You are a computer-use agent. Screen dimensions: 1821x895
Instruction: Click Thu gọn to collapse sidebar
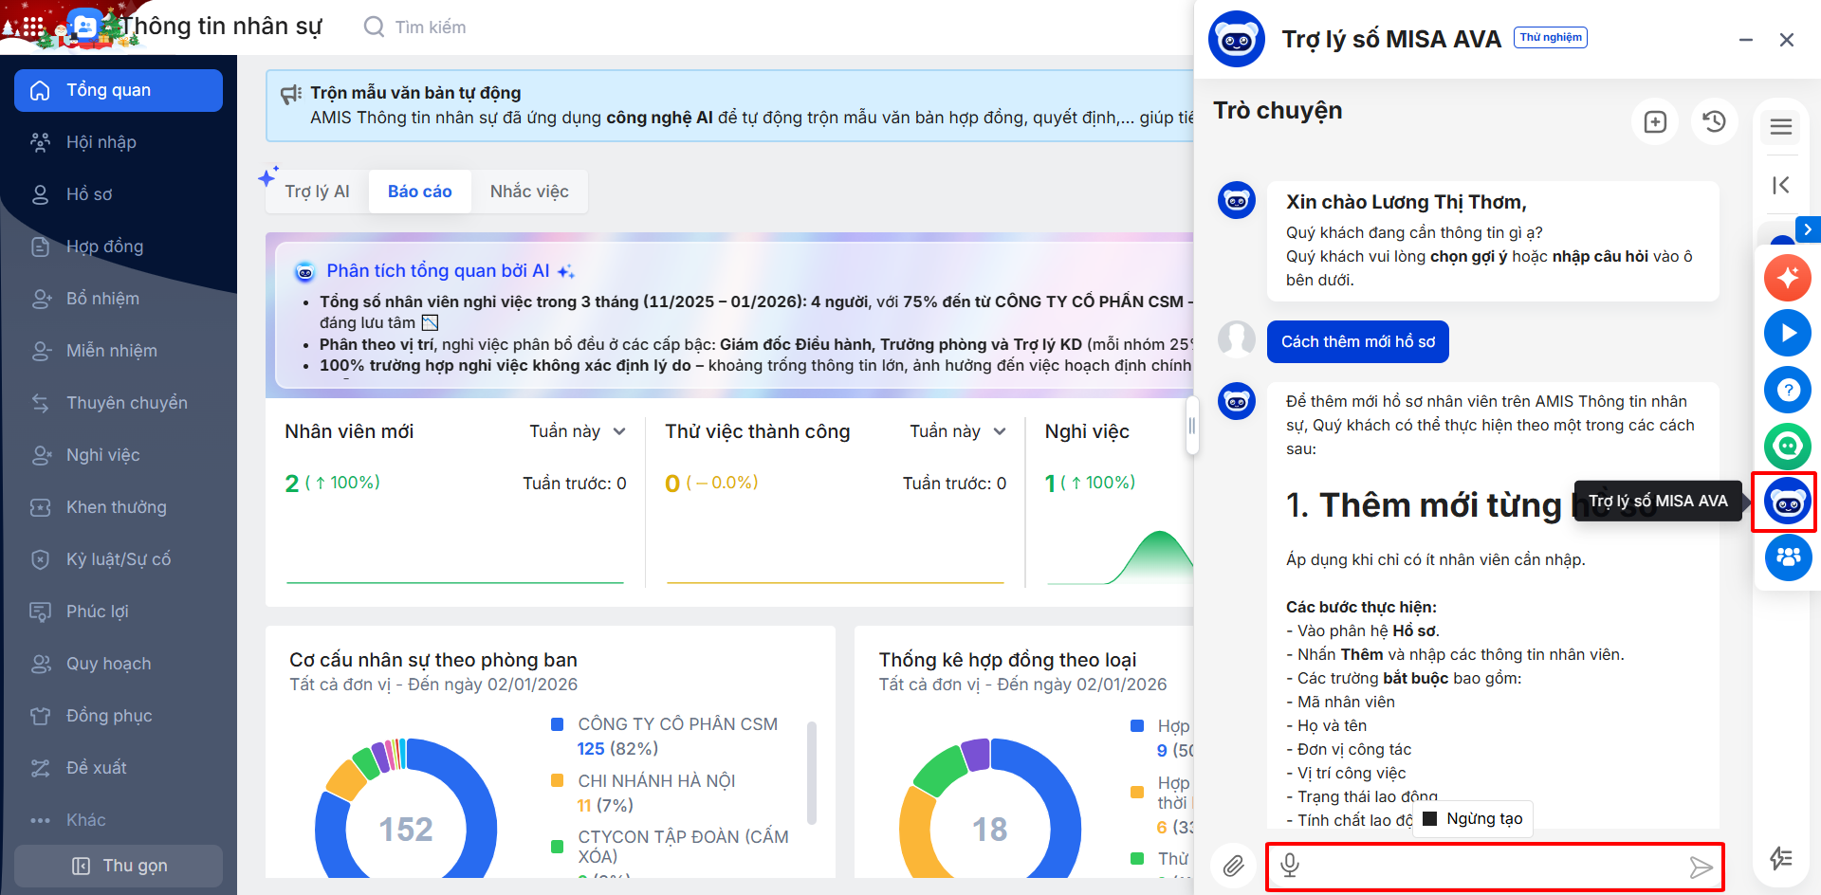click(x=119, y=866)
